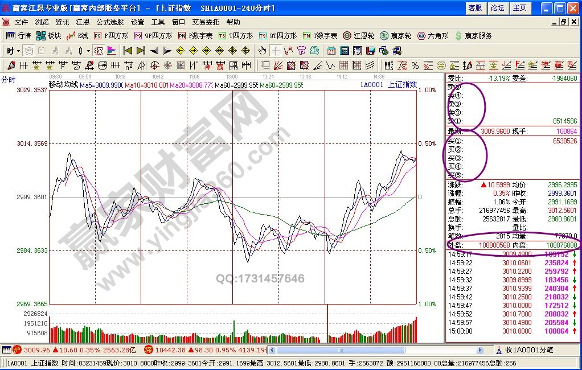The width and height of the screenshot is (582, 370).
Task: Toggle the crosshair cursor tool
Action: [276, 51]
